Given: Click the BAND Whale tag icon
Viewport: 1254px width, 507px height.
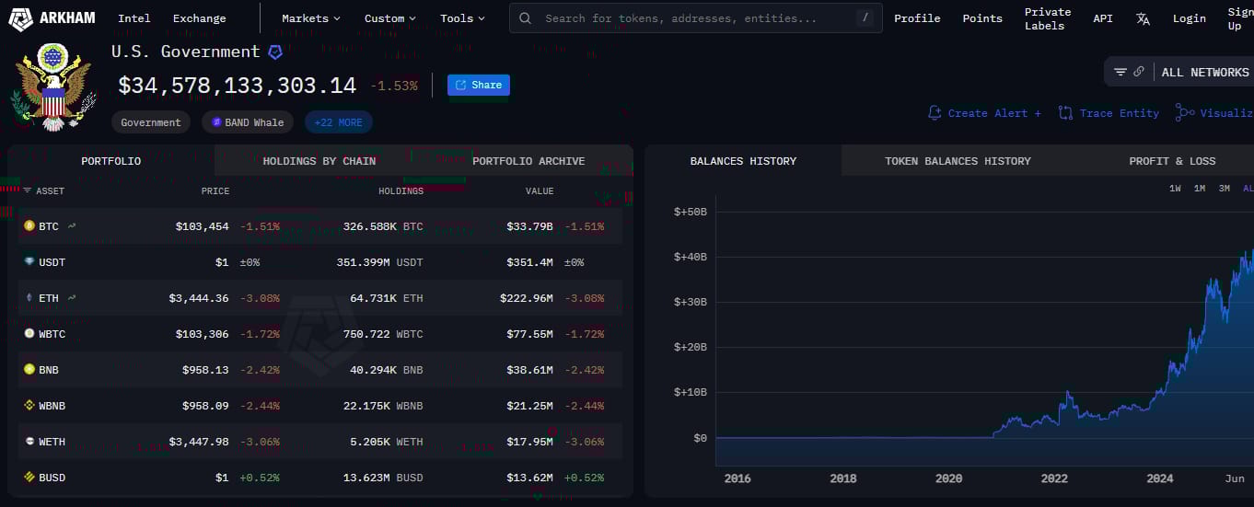Looking at the screenshot, I should [217, 122].
